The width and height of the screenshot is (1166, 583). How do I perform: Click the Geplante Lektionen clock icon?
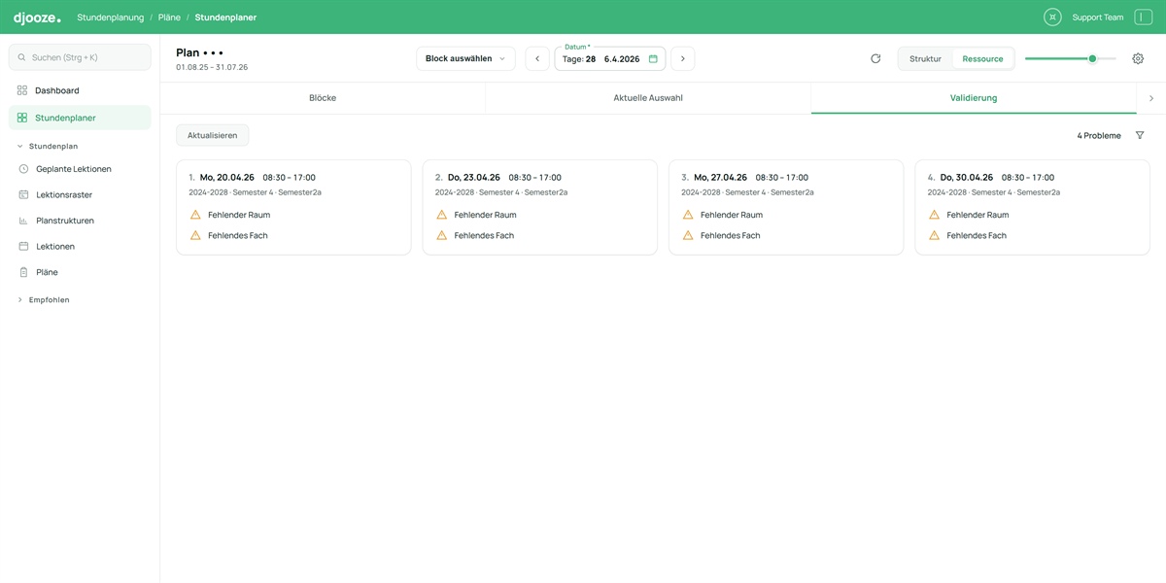pyautogui.click(x=23, y=169)
